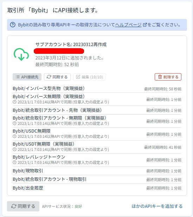
Task: Click the 編集 (10/10) button
Action: click(x=89, y=77)
